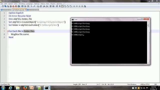Click Cmd window scrollbar up arrow
This screenshot has width=160, height=90.
[148, 22]
